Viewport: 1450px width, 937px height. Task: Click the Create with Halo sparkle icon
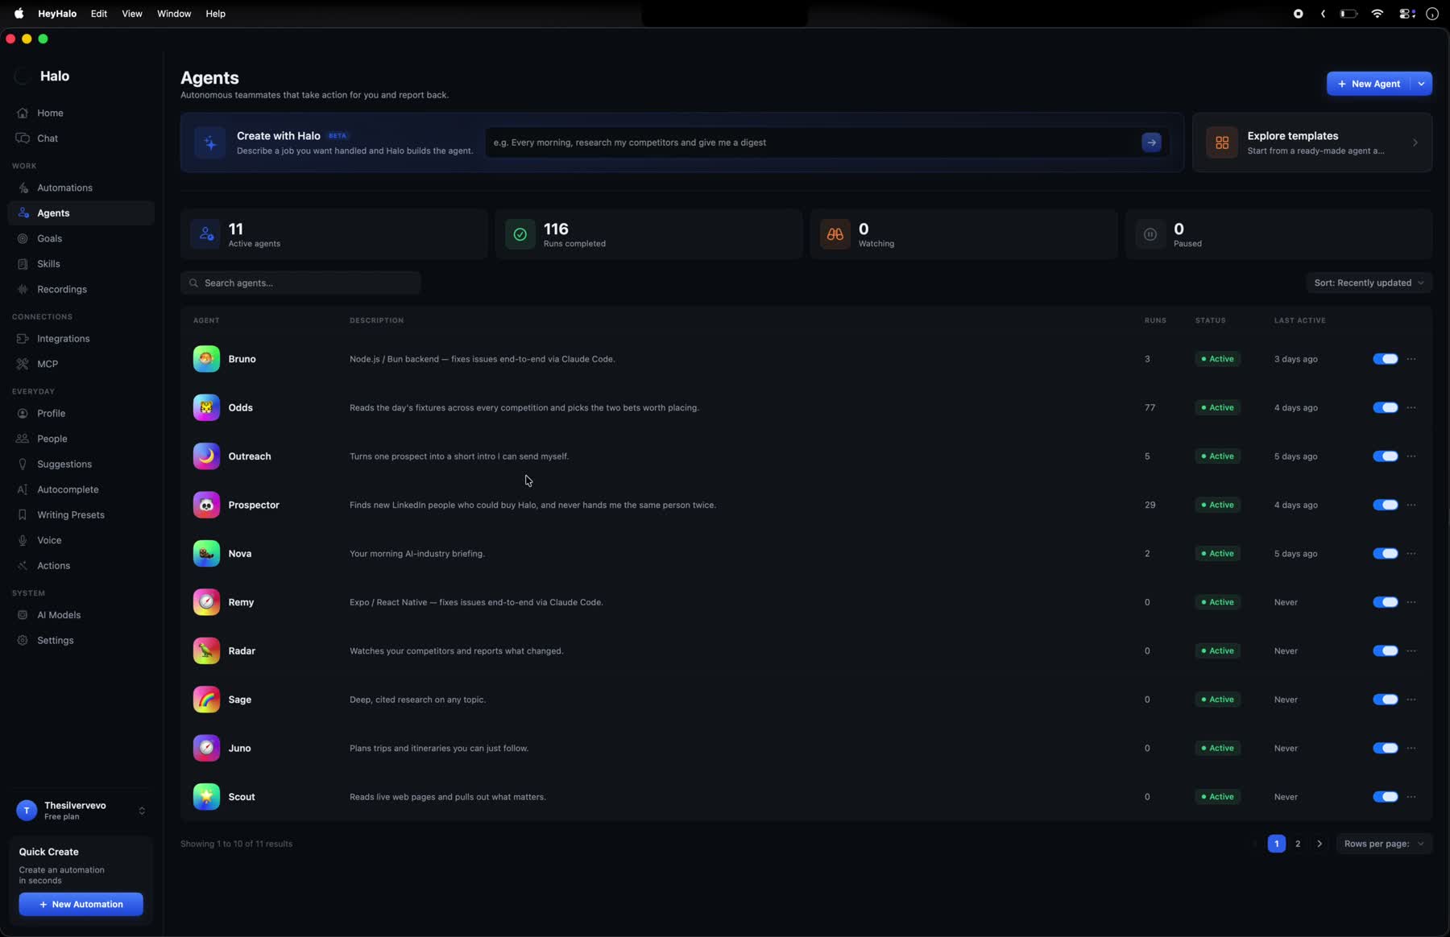[210, 142]
